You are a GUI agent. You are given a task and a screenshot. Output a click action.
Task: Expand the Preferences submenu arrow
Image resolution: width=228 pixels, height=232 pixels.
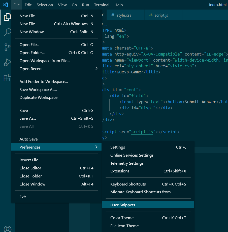(96, 147)
